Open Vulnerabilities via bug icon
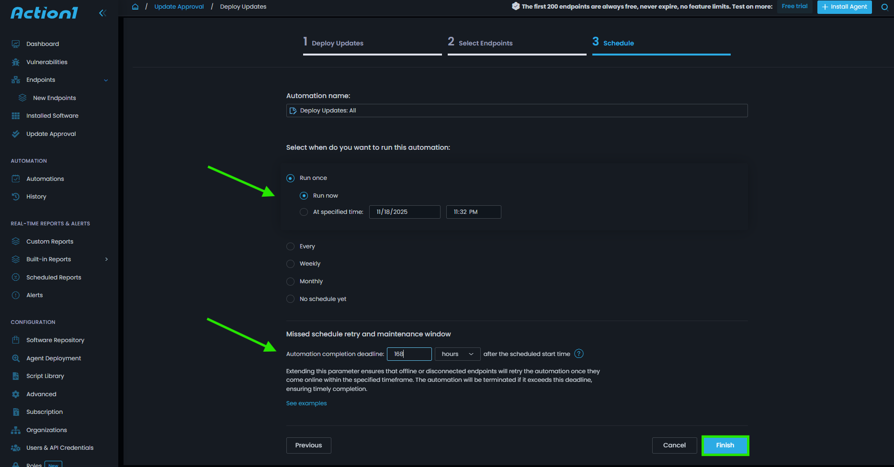 click(16, 62)
